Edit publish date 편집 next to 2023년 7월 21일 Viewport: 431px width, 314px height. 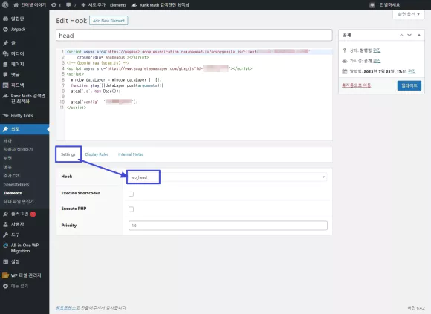point(412,71)
